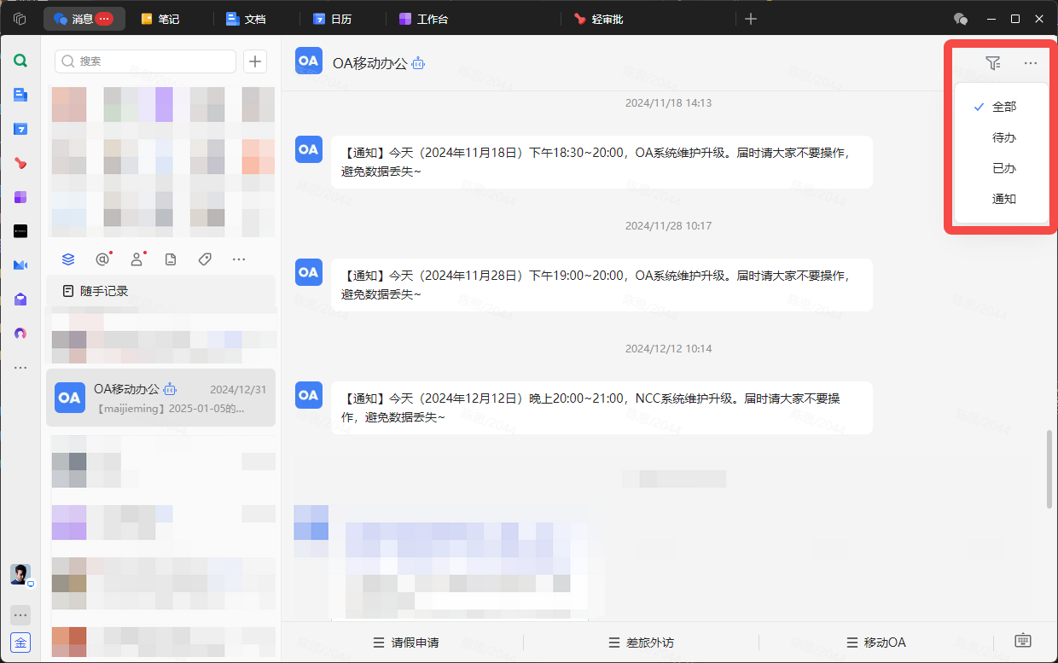
Task: Open the label/tag filter icon
Action: (205, 259)
